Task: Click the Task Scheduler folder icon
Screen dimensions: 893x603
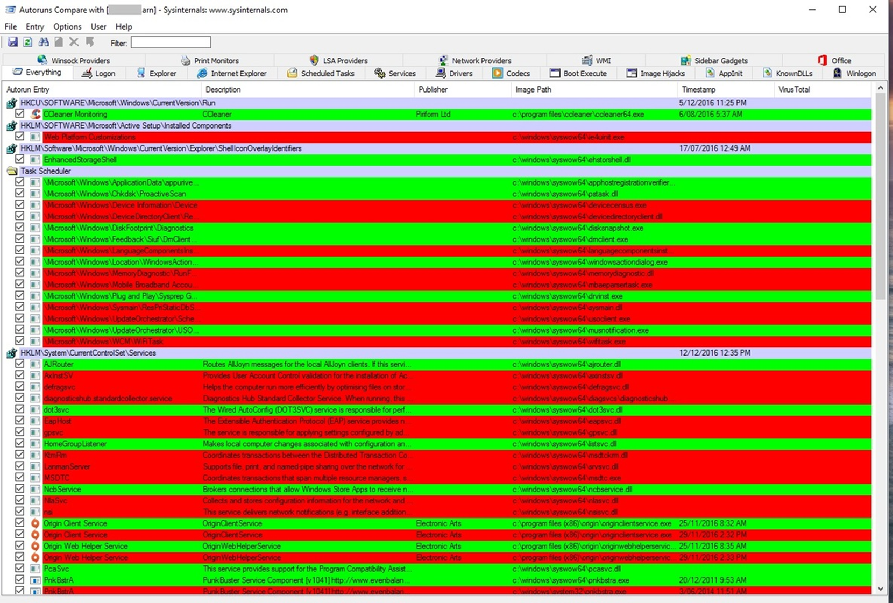Action: pyautogui.click(x=12, y=171)
